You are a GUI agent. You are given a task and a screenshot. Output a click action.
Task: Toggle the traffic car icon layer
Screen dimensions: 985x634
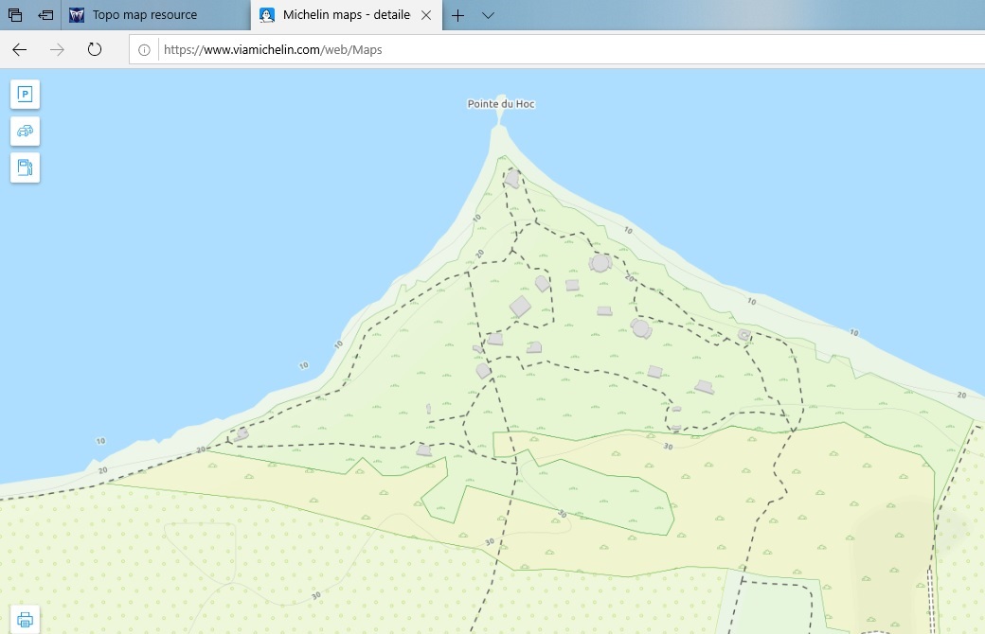[26, 132]
